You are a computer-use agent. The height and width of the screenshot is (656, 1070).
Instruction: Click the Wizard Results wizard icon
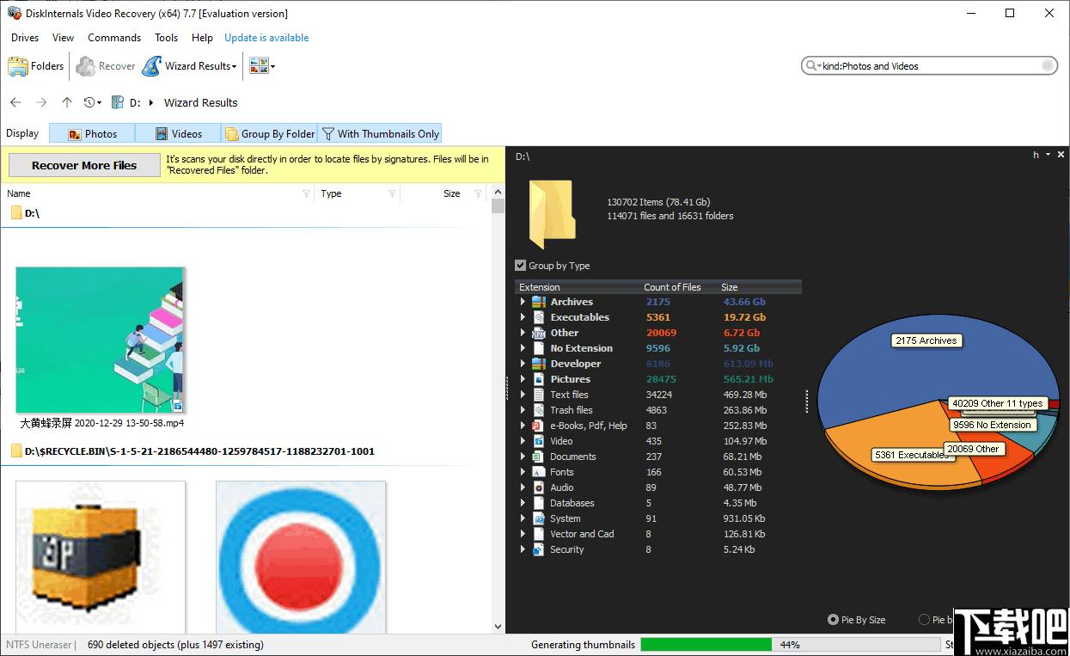(x=151, y=66)
